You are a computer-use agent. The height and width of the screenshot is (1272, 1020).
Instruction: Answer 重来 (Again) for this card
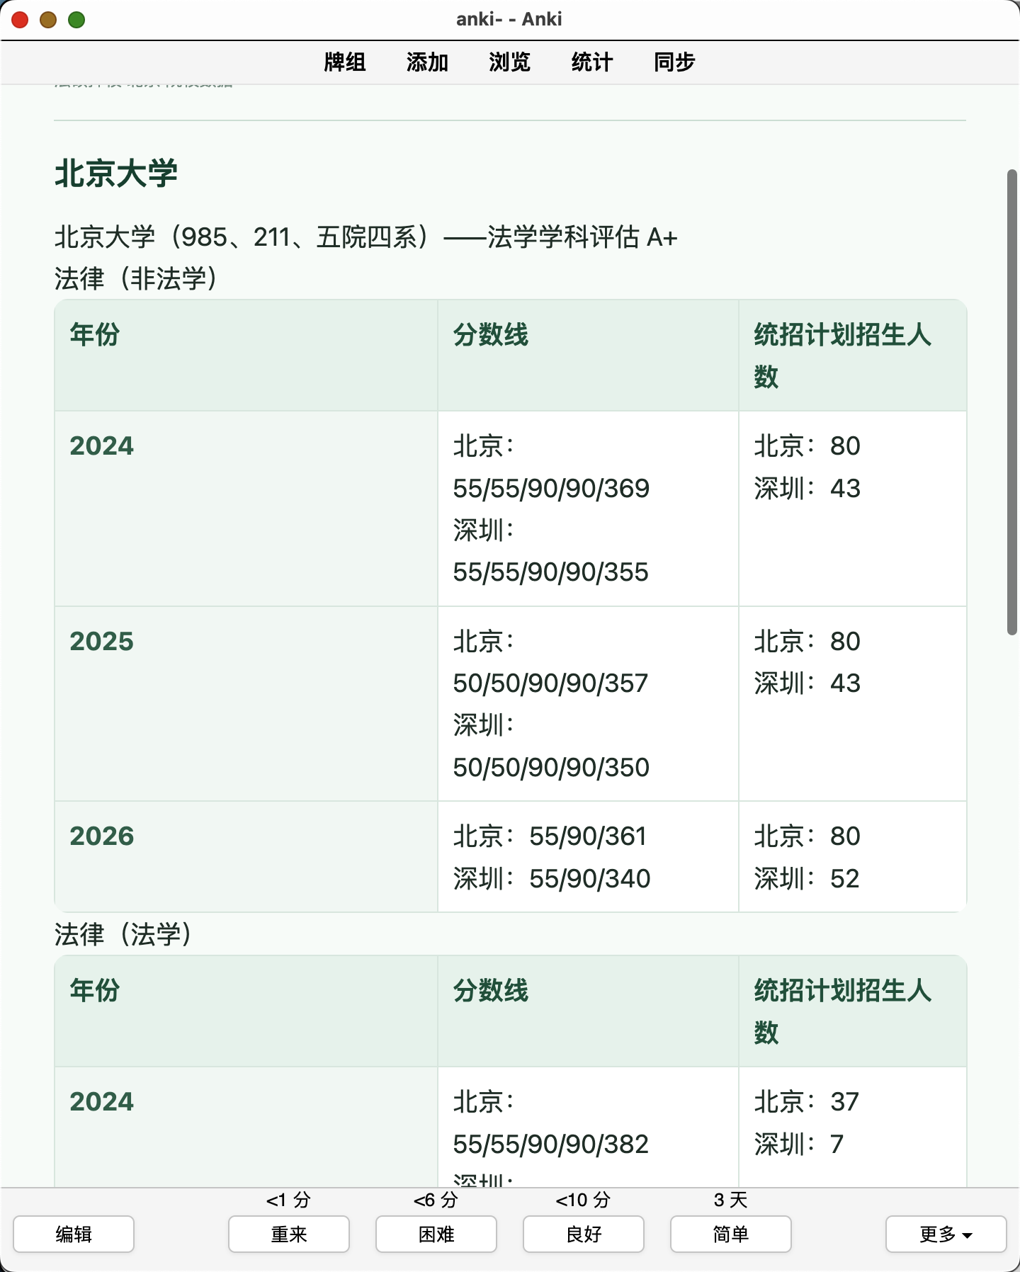point(289,1234)
